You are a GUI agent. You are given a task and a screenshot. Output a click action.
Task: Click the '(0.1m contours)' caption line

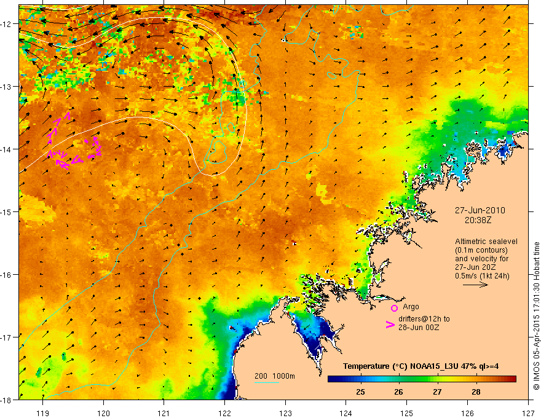(481, 250)
